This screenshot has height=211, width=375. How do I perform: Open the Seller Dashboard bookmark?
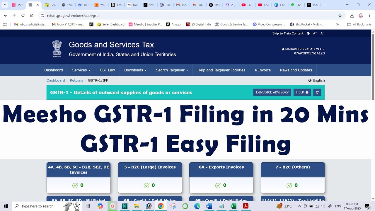coord(111,24)
